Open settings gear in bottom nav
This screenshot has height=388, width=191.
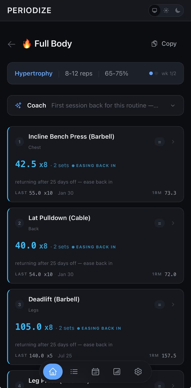click(138, 372)
